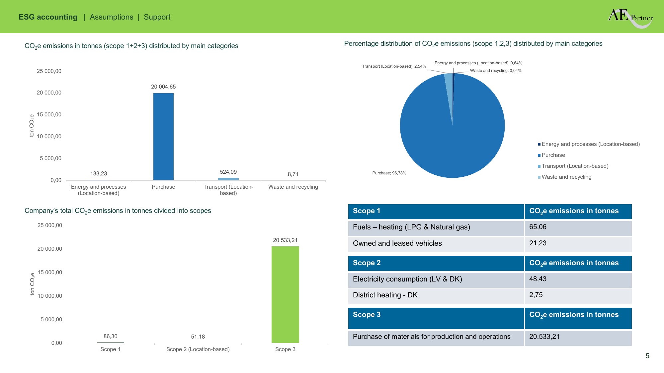The width and height of the screenshot is (664, 373).
Task: Select Electricity consumption (LV & DK) cell
Action: (436, 280)
